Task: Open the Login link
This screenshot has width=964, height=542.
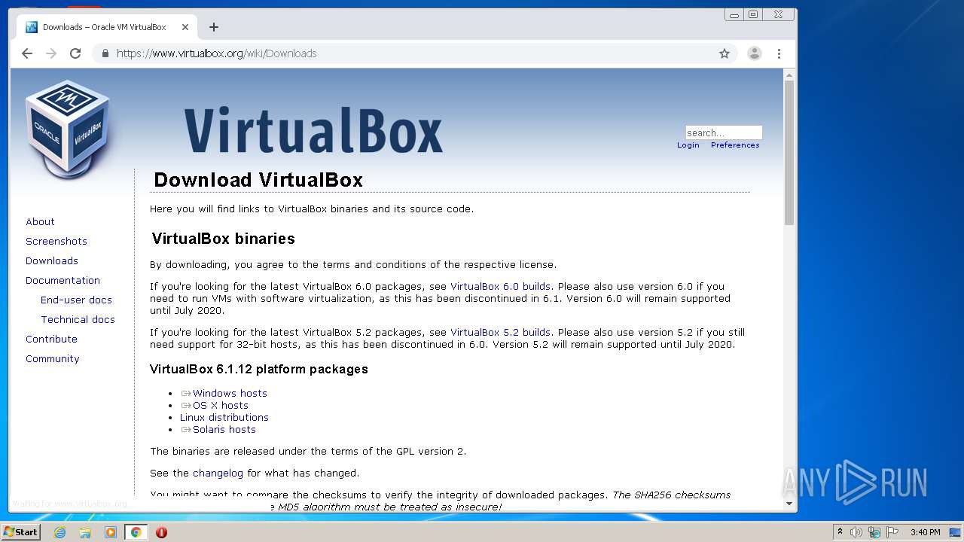Action: tap(688, 145)
